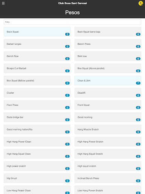
Task: Open the Inclined Bench Press tile
Action: (x=108, y=178)
